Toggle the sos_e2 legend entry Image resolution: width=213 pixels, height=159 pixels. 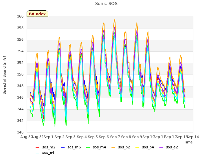tap(169, 147)
